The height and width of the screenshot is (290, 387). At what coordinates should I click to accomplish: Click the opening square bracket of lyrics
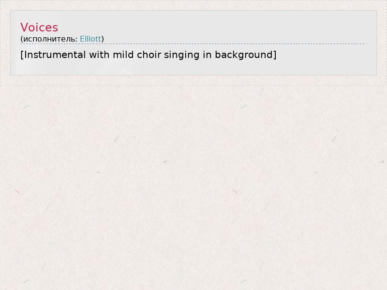[x=22, y=55]
